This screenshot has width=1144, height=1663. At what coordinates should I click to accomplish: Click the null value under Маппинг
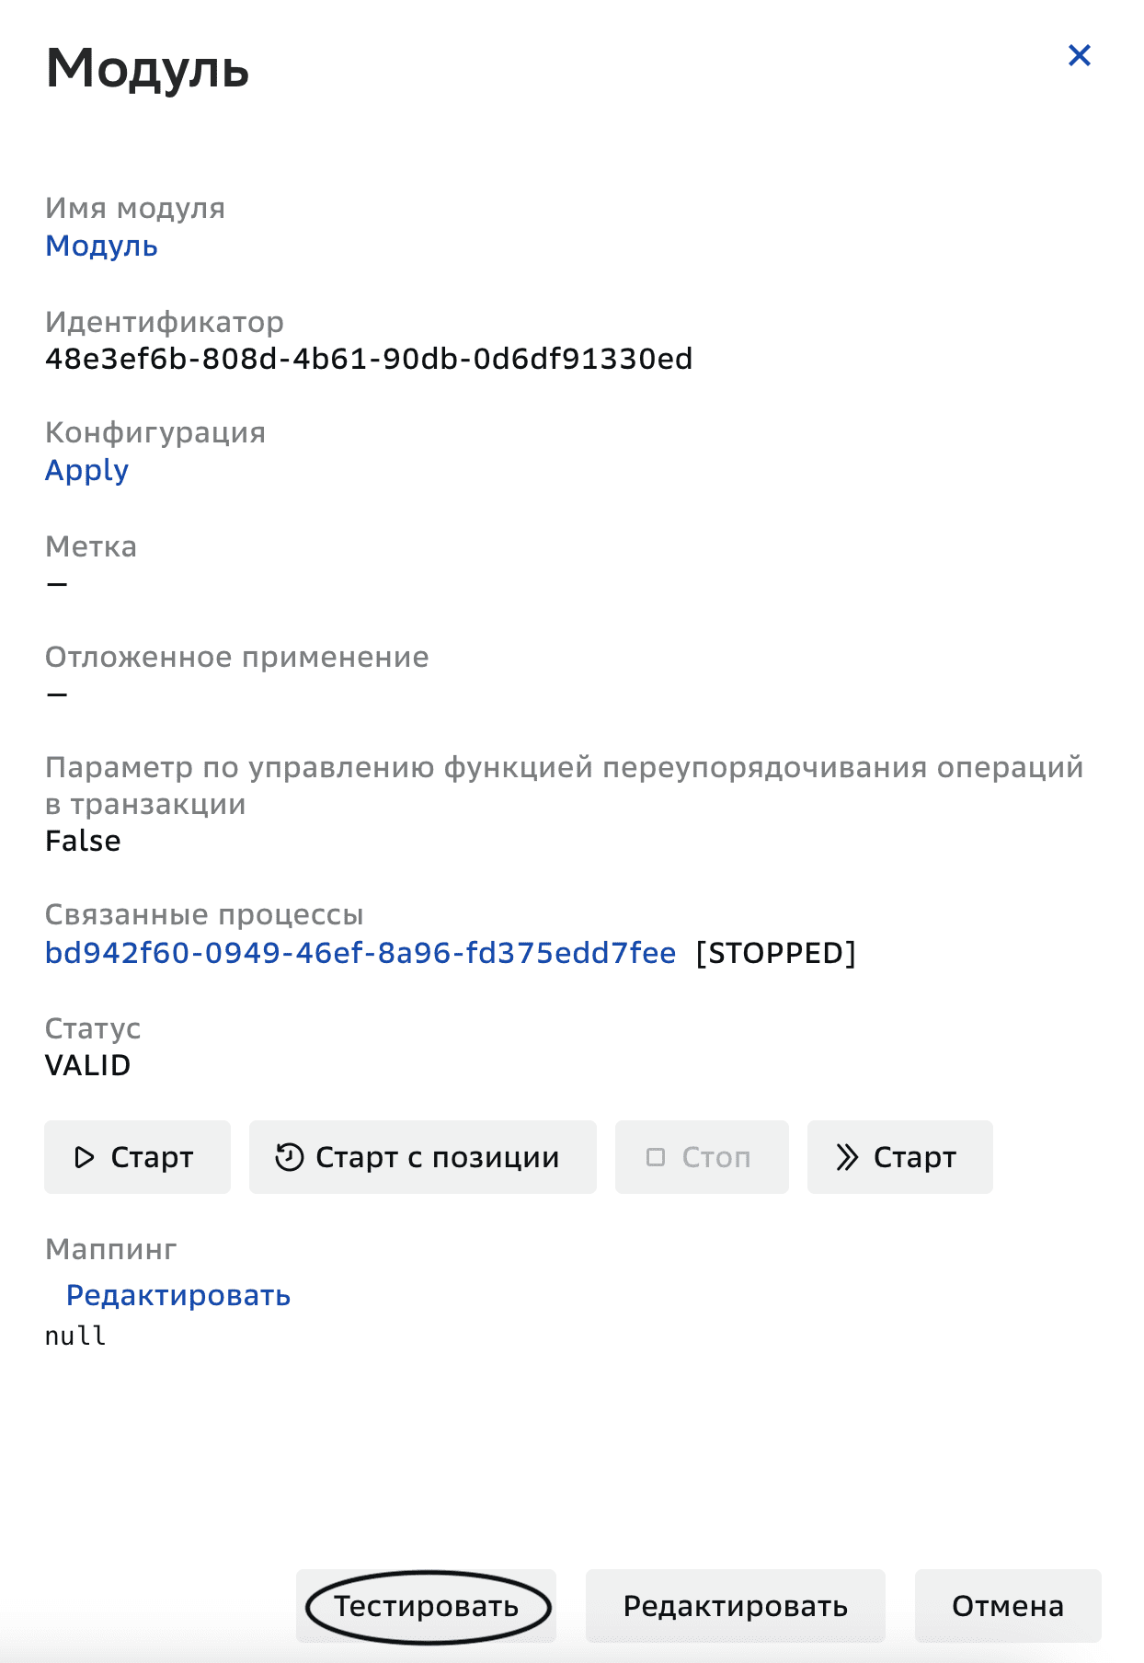coord(75,1336)
